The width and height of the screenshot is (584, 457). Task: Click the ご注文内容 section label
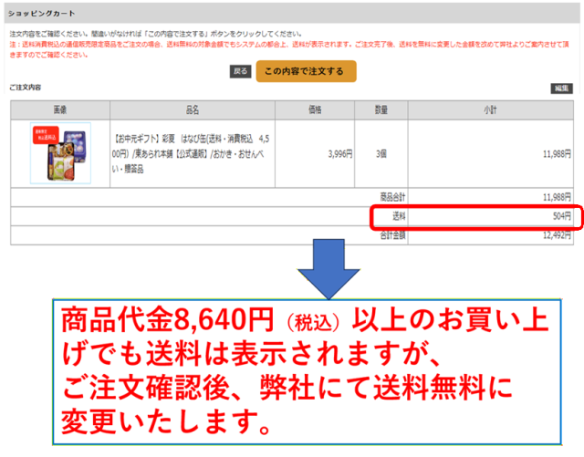click(25, 88)
